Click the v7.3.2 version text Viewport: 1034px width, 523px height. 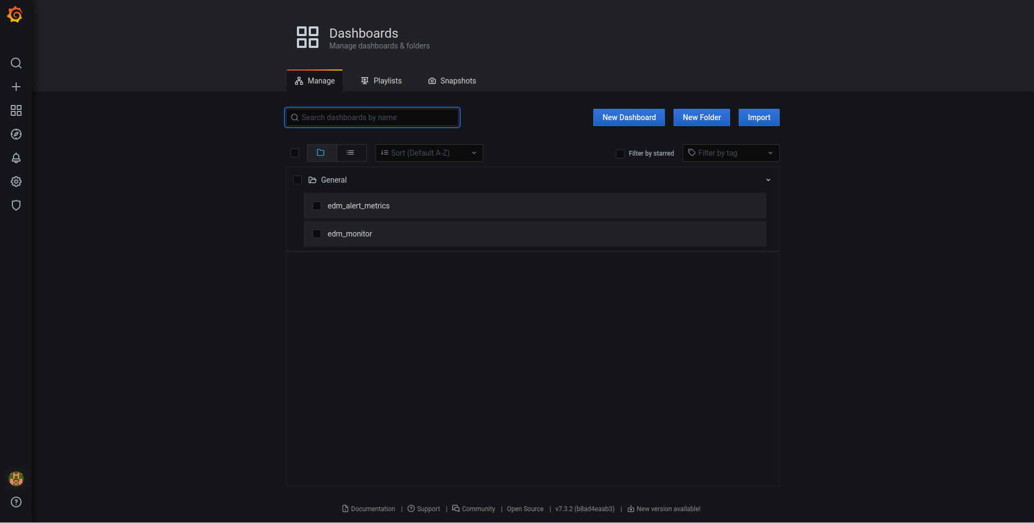(x=585, y=509)
